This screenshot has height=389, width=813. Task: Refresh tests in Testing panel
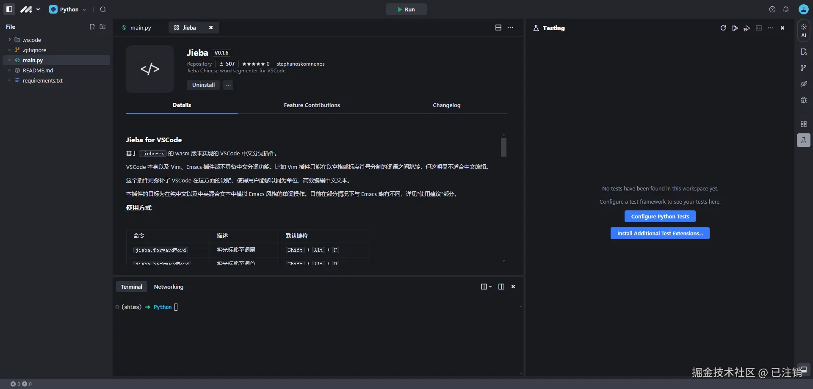[723, 28]
